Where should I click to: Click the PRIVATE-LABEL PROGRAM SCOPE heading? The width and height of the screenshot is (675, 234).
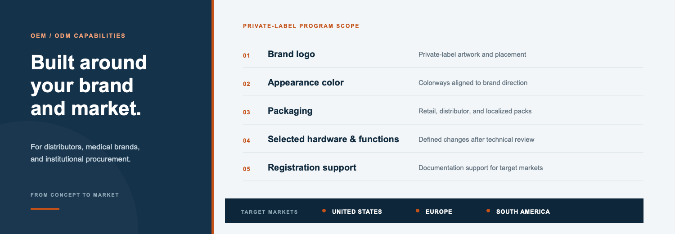click(301, 26)
